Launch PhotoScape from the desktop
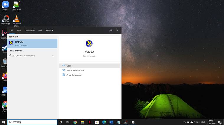Viewport: 224px width, 125px height. click(5, 20)
